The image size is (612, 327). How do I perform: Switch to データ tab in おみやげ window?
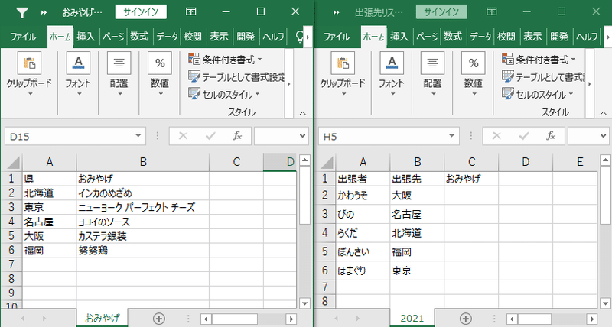pyautogui.click(x=167, y=37)
